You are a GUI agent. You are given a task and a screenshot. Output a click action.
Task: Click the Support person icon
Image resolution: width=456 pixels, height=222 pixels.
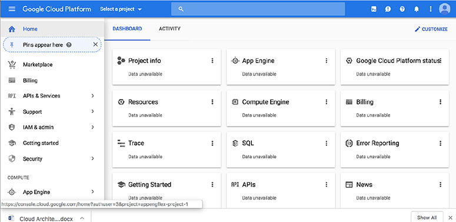pos(12,112)
